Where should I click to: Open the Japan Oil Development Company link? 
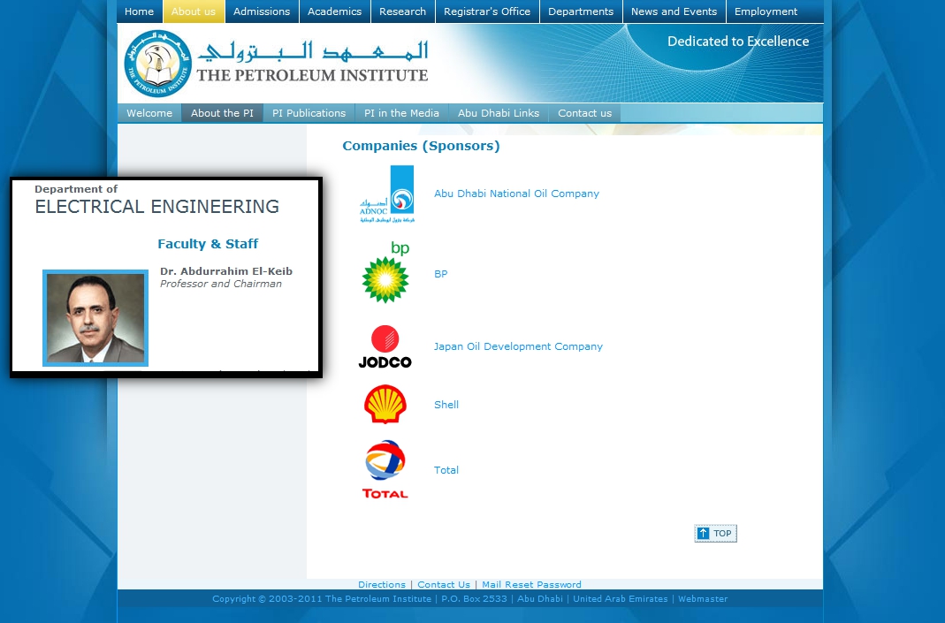coord(518,346)
